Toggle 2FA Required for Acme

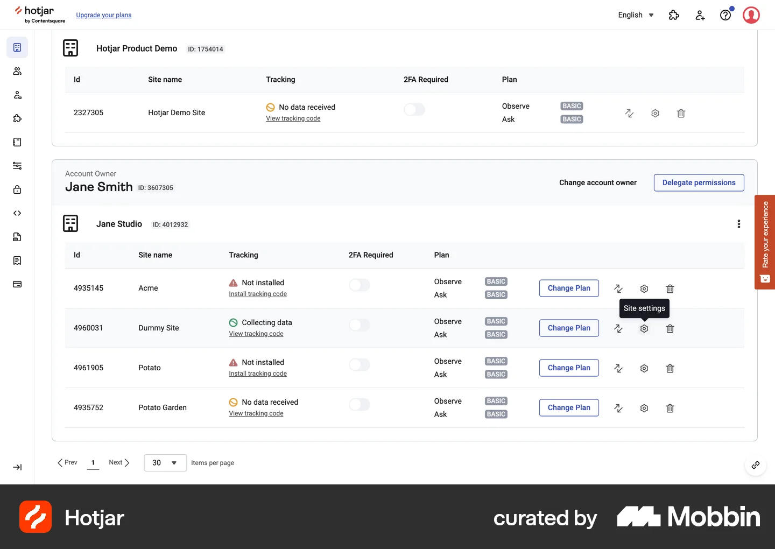(360, 285)
